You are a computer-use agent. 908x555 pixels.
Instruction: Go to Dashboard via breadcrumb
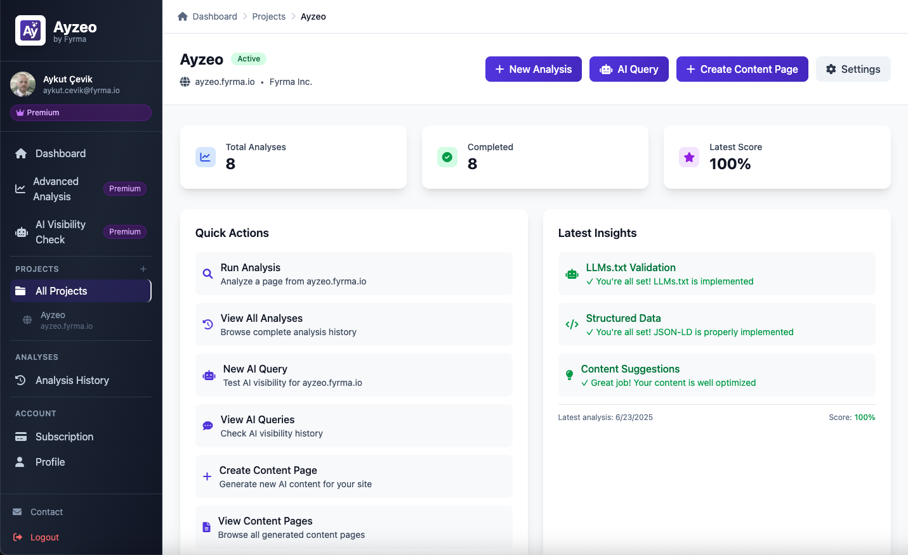pos(215,16)
